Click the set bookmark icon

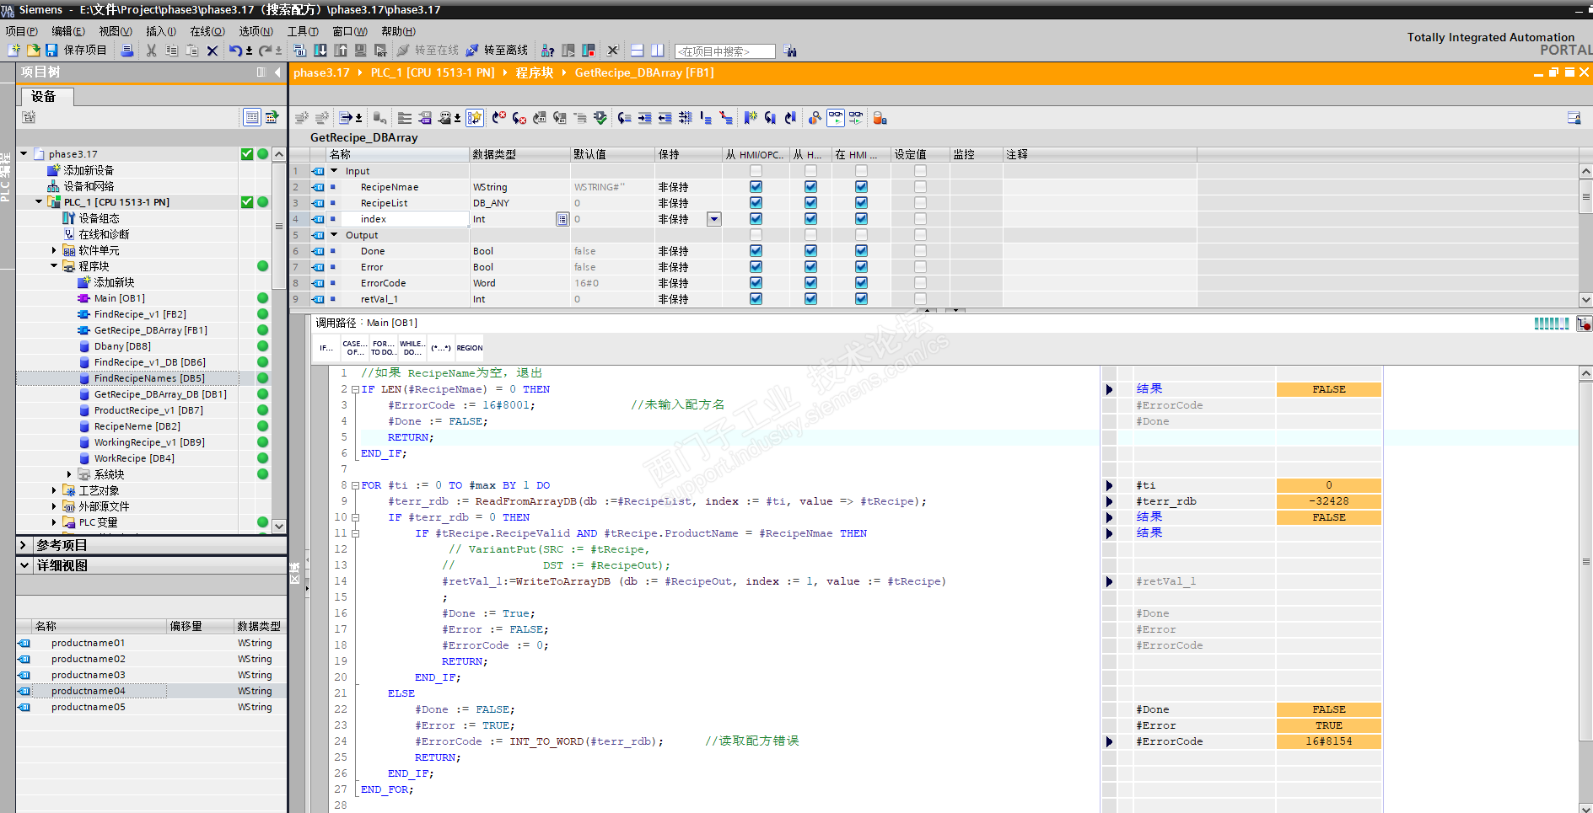[750, 118]
